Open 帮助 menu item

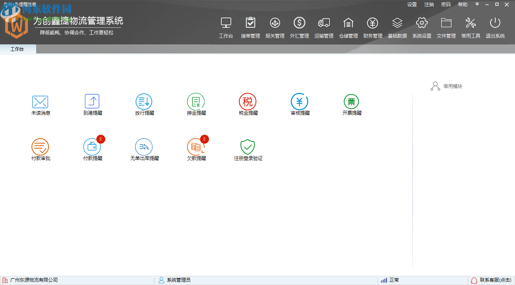click(x=463, y=4)
